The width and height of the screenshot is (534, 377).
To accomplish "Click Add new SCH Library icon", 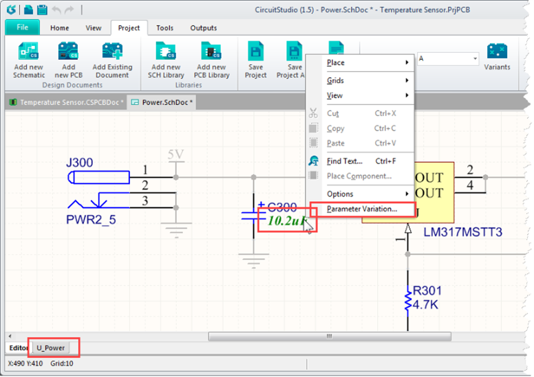I will [x=165, y=52].
